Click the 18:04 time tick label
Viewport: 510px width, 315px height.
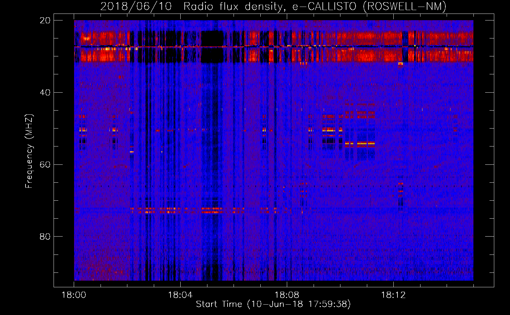(180, 295)
